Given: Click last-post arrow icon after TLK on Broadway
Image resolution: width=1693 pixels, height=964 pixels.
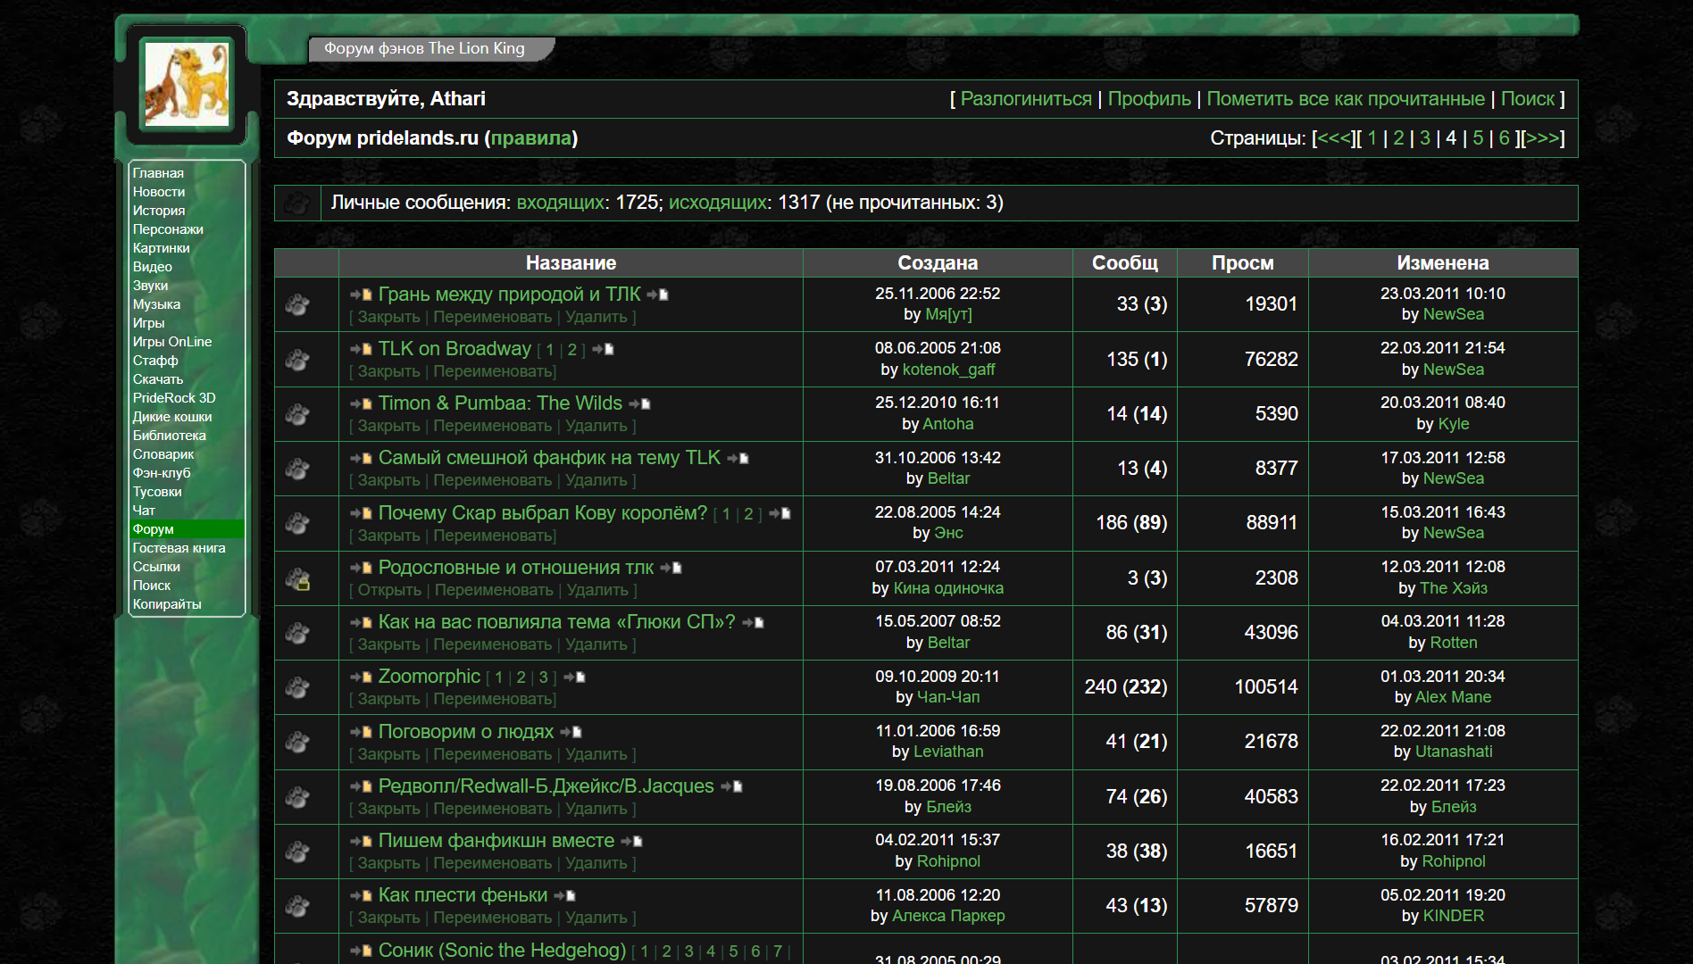Looking at the screenshot, I should click(x=603, y=350).
